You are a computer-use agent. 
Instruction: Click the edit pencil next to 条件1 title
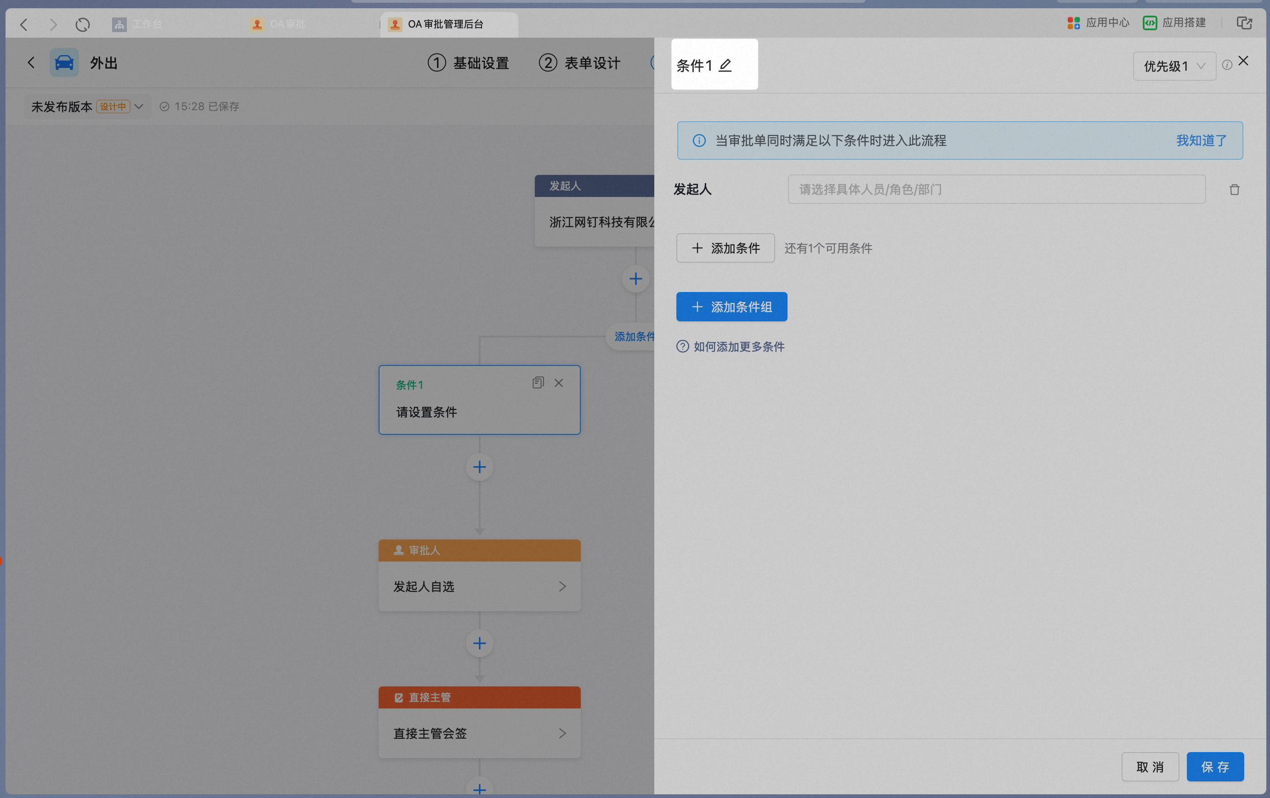coord(725,65)
